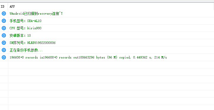Click the blue icon beside UAndroid recovery message
The height and width of the screenshot is (110, 214).
point(4,13)
